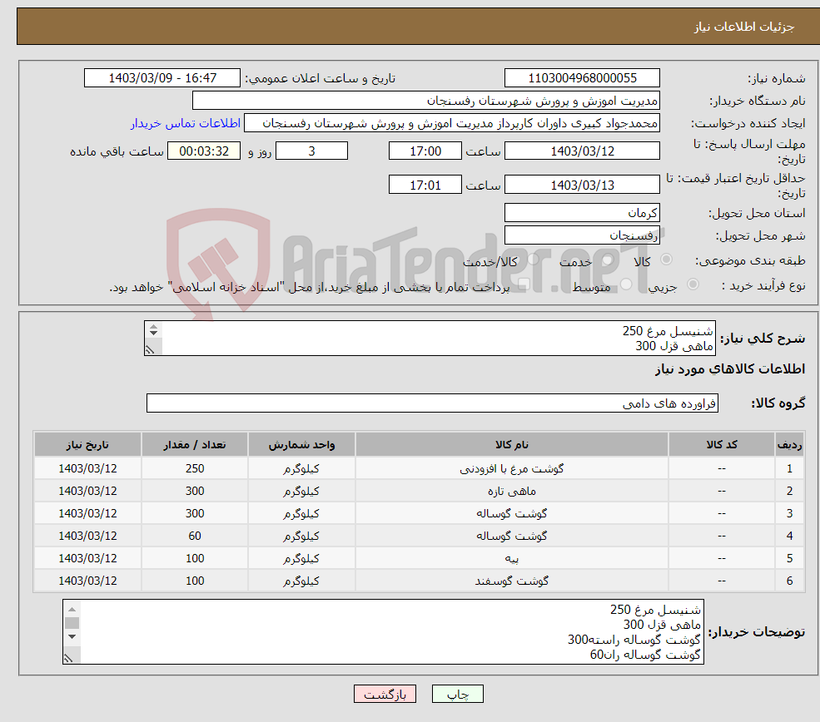Click the need date 1403/03/12 in row 6
Screen dimensions: 820x722
coord(87,581)
